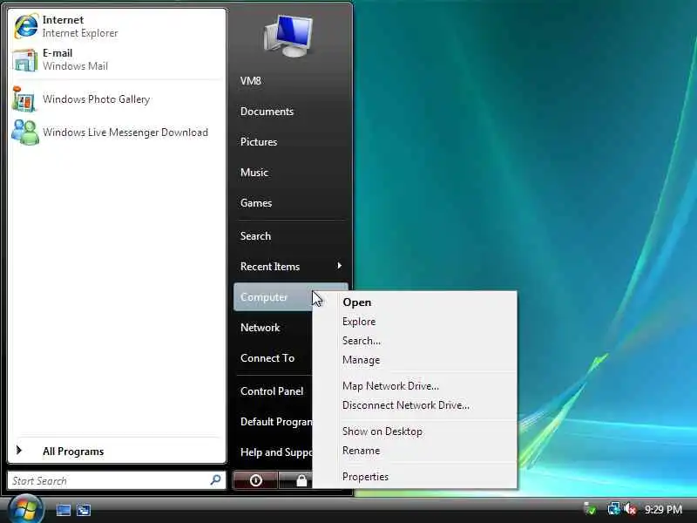This screenshot has height=523, width=697.
Task: Click the magnifier icon in Start Search
Action: point(215,479)
